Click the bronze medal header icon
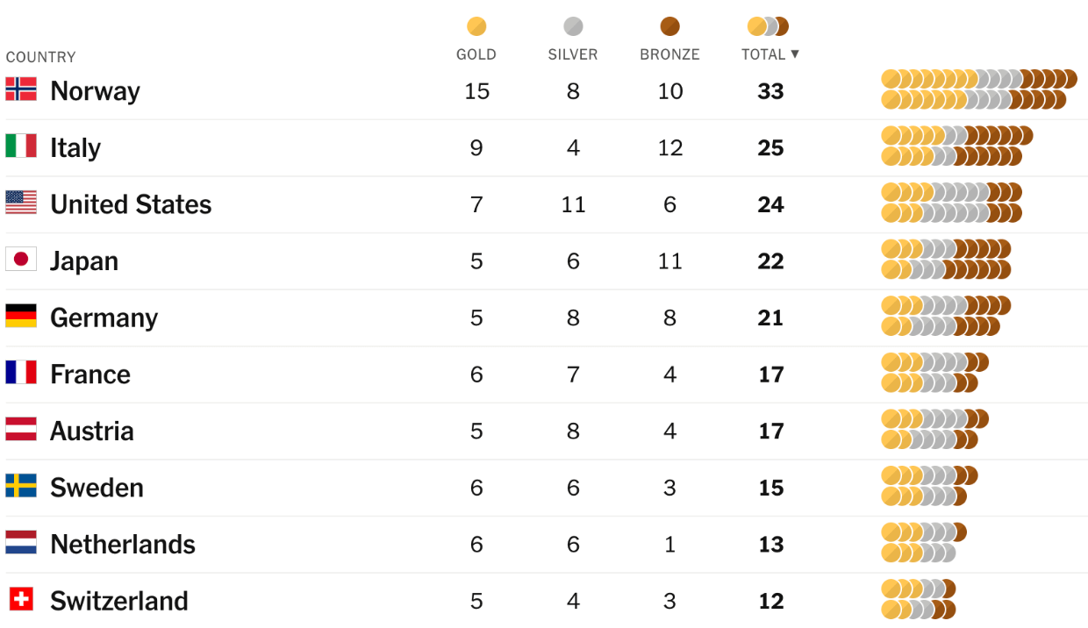The image size is (1088, 628). 670,26
